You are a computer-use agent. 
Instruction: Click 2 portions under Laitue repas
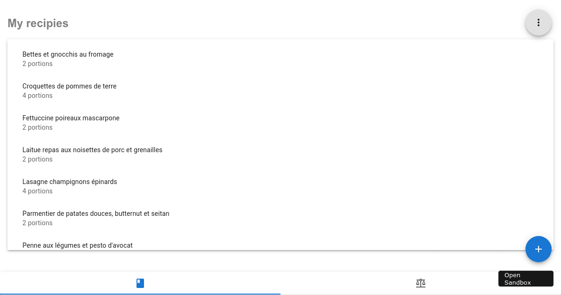37,159
